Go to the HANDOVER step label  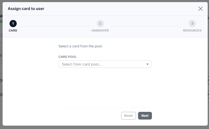tap(100, 30)
